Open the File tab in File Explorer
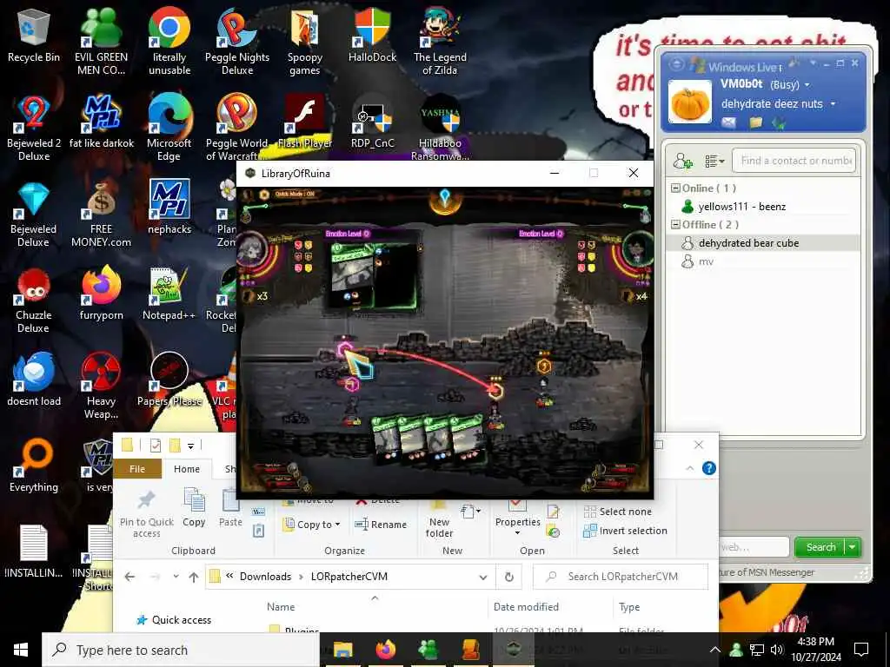Image resolution: width=890 pixels, height=667 pixels. [x=137, y=469]
